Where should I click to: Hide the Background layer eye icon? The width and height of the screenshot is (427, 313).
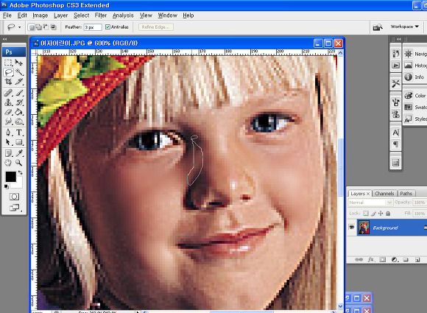(352, 227)
